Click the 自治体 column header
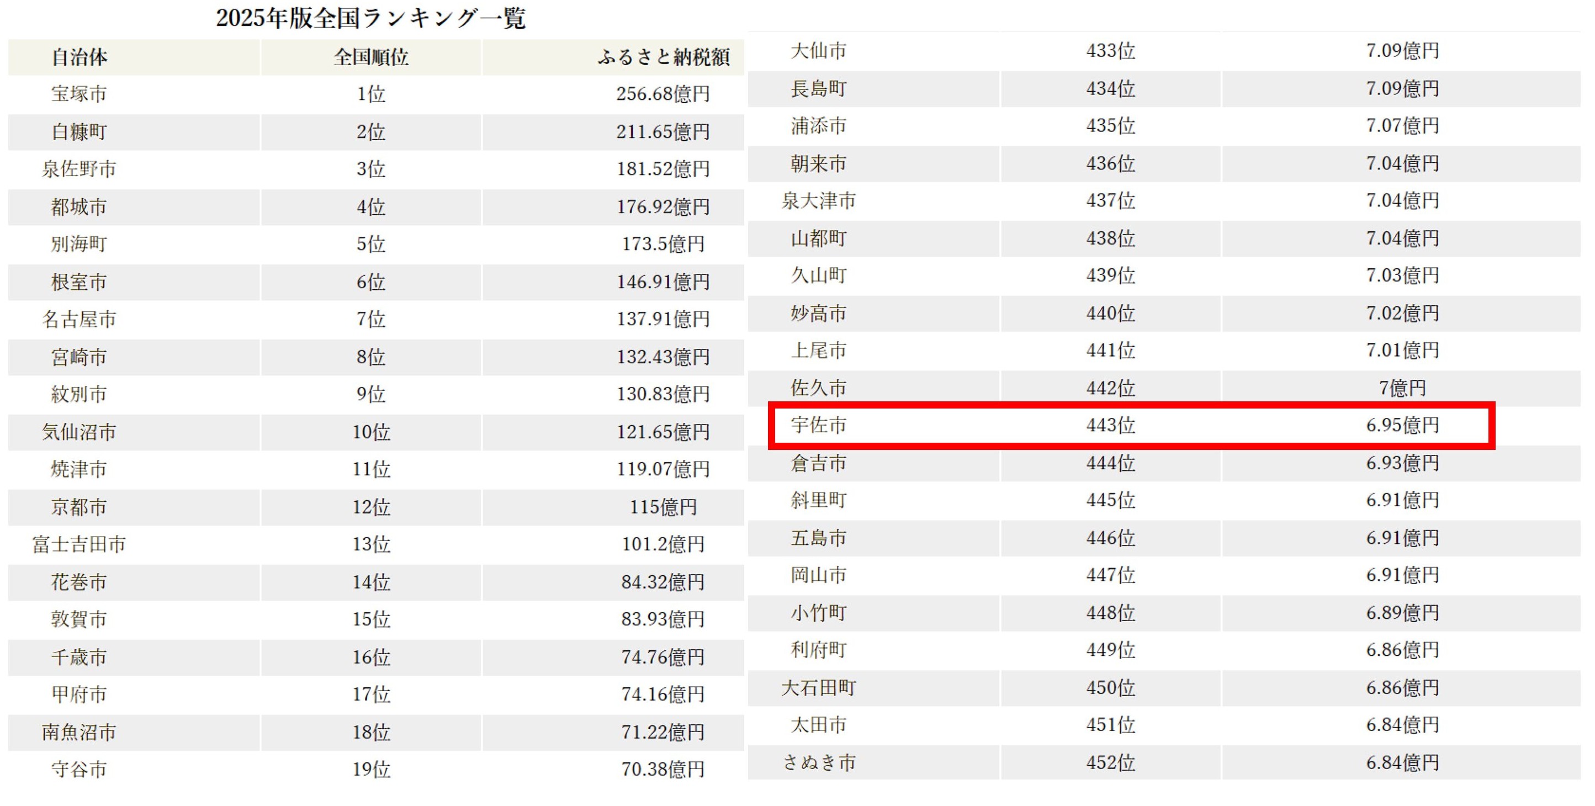The height and width of the screenshot is (806, 1595). [80, 57]
